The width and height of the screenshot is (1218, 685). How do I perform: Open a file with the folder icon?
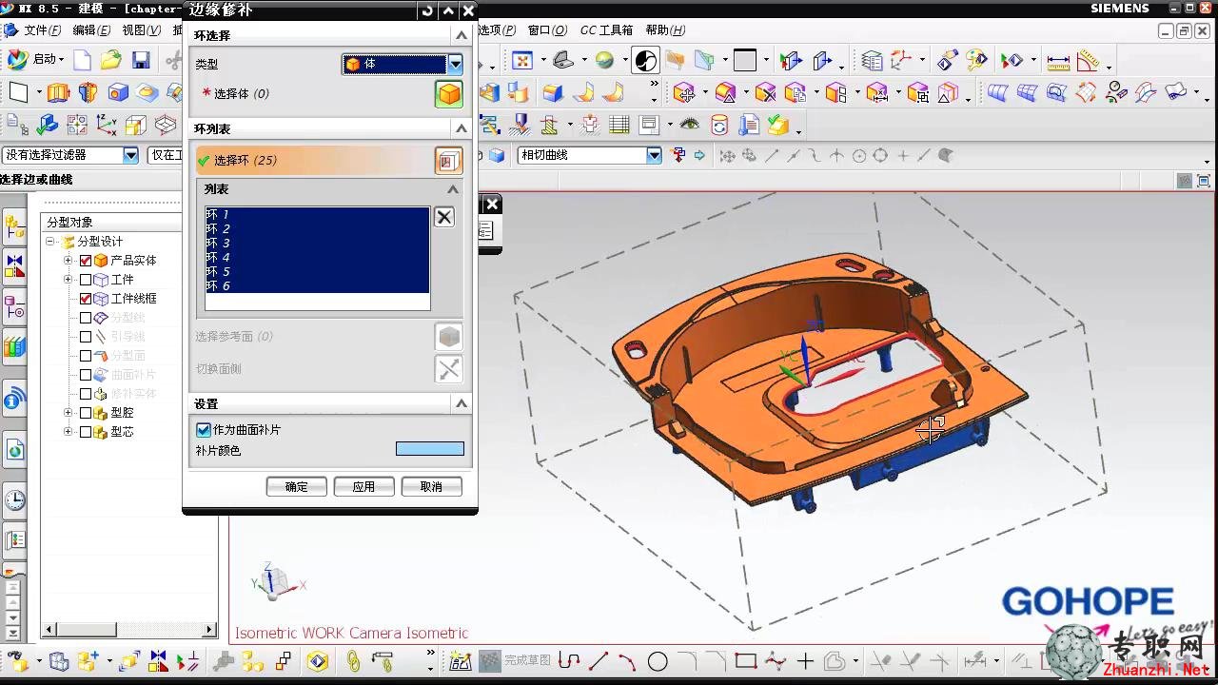(111, 61)
